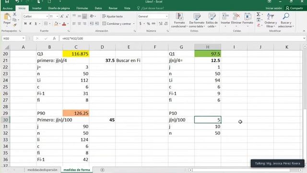Screen dimensions: 307x173
Task: Increase font size with large A icon
Action: click(x=62, y=16)
